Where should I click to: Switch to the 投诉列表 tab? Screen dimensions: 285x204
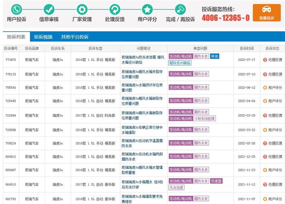coord(16,37)
